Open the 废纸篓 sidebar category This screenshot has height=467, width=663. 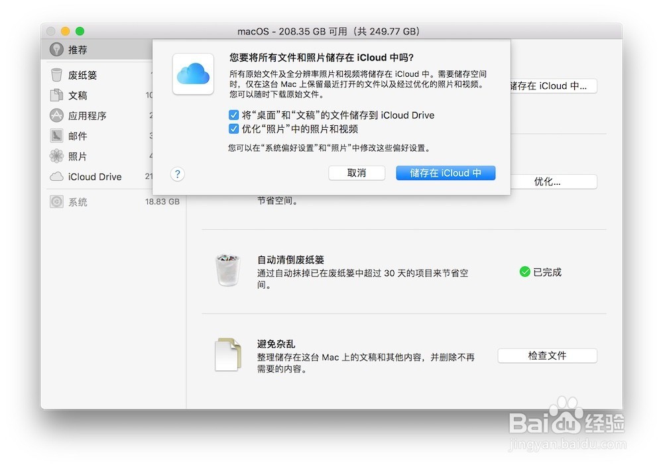point(97,75)
